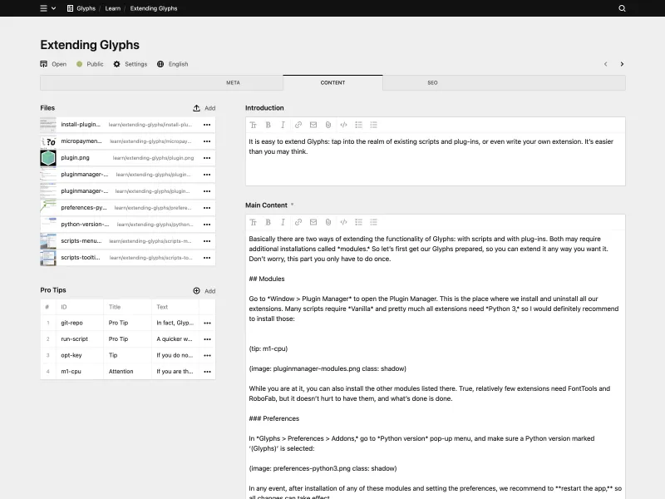Viewport: 665px width, 499px height.
Task: Switch to the META tab
Action: tap(233, 82)
